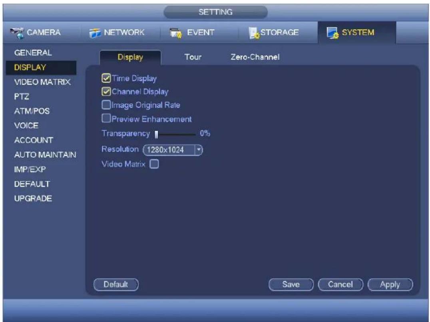Select the Display sub-tab
The height and width of the screenshot is (322, 430).
(x=130, y=57)
